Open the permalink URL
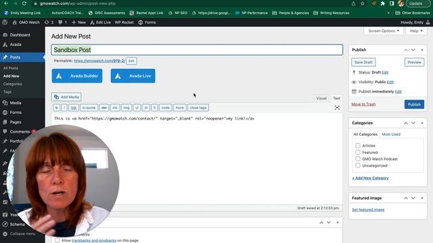 click(99, 61)
